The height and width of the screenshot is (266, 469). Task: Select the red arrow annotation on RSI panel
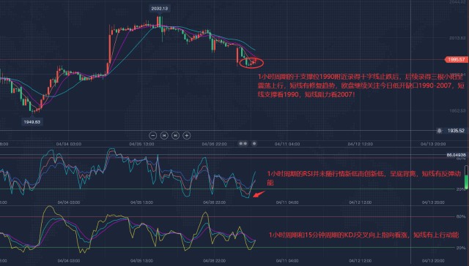coord(259,194)
